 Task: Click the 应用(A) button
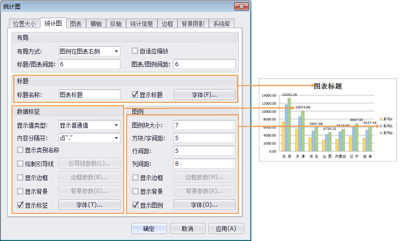(226, 229)
